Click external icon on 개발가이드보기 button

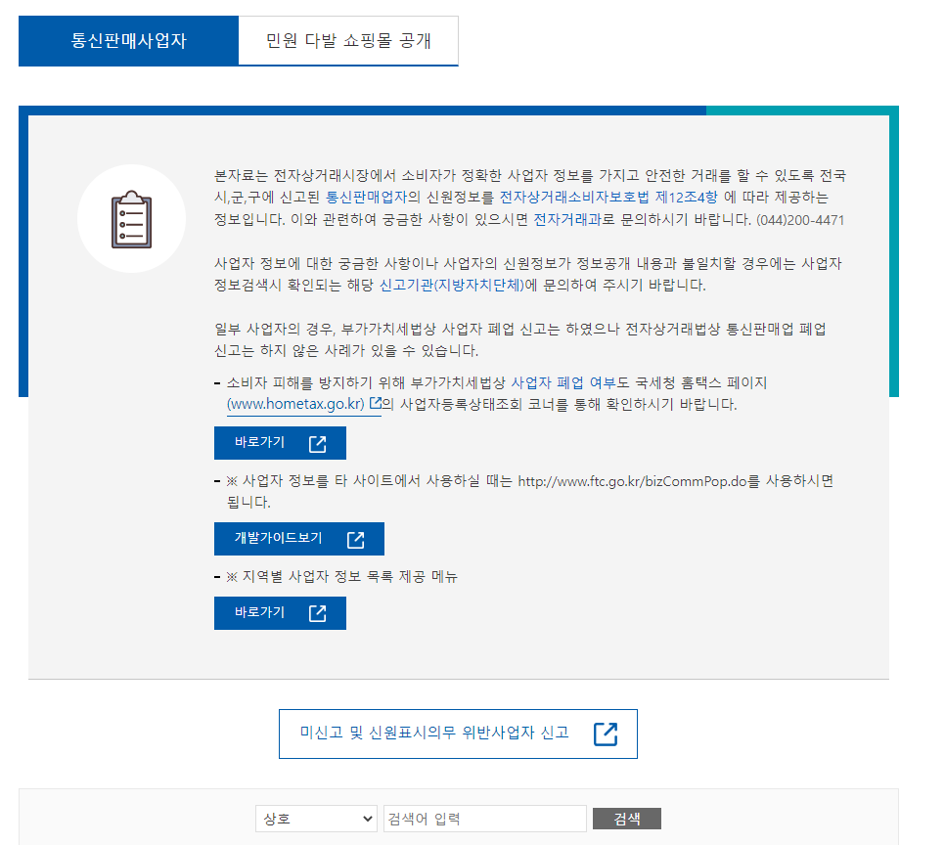(355, 540)
